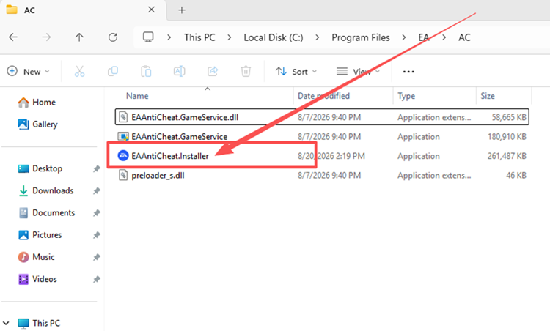This screenshot has height=331, width=550.
Task: Sort by the Type column header
Action: click(x=406, y=96)
